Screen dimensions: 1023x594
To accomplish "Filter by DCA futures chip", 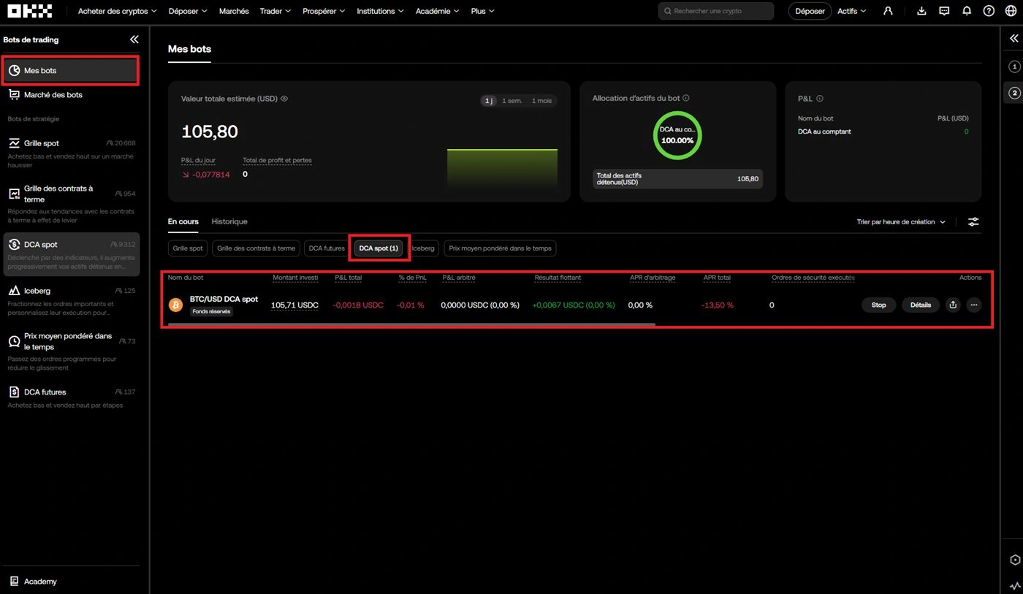I will tap(327, 248).
